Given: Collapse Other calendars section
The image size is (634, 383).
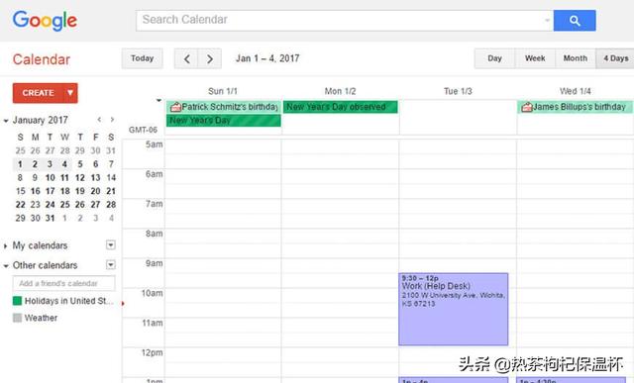Looking at the screenshot, I should click(x=6, y=266).
